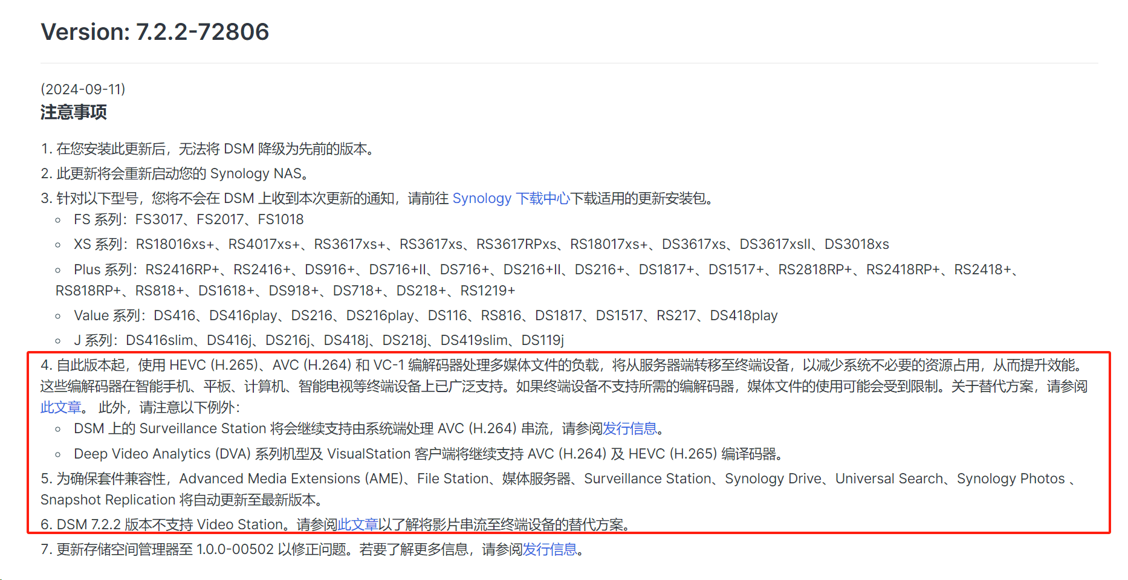This screenshot has width=1128, height=580.
Task: Click the FS 系列 model list line
Action: click(189, 219)
